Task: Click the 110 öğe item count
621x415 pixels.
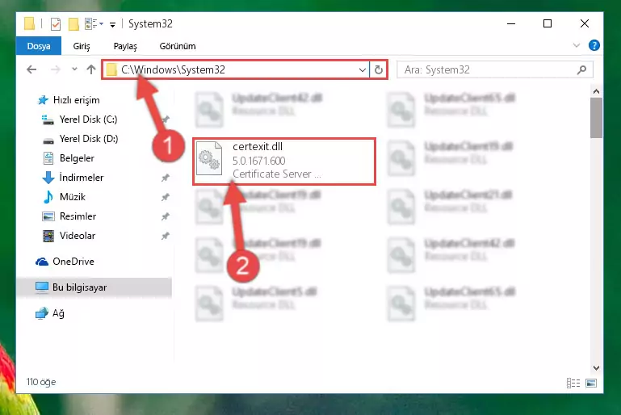Action: click(41, 382)
